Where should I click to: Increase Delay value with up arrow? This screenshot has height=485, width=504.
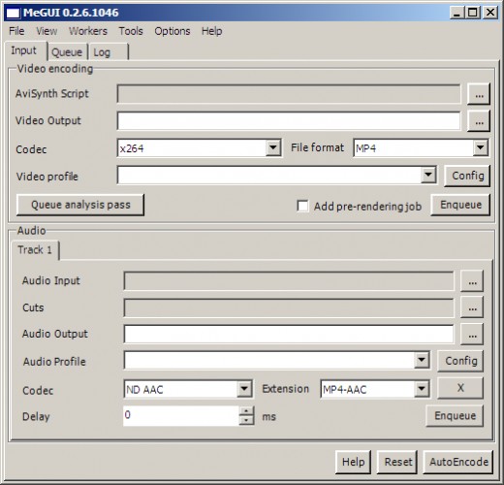pyautogui.click(x=246, y=411)
